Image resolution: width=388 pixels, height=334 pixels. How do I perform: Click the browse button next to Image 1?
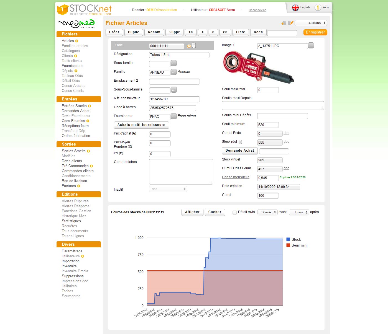click(311, 45)
